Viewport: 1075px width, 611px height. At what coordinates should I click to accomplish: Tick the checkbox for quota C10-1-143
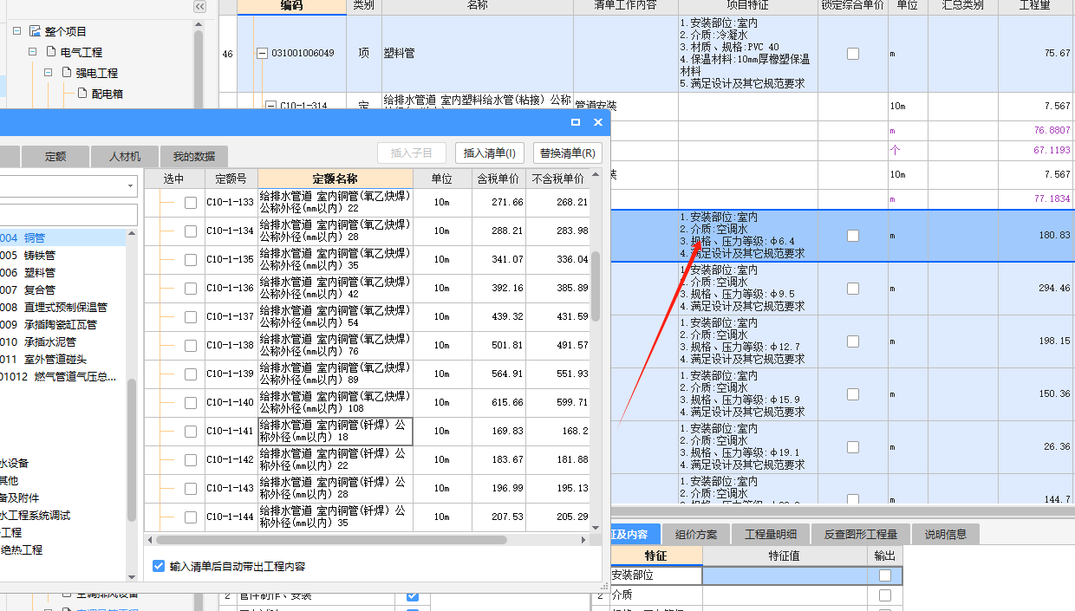pyautogui.click(x=191, y=489)
